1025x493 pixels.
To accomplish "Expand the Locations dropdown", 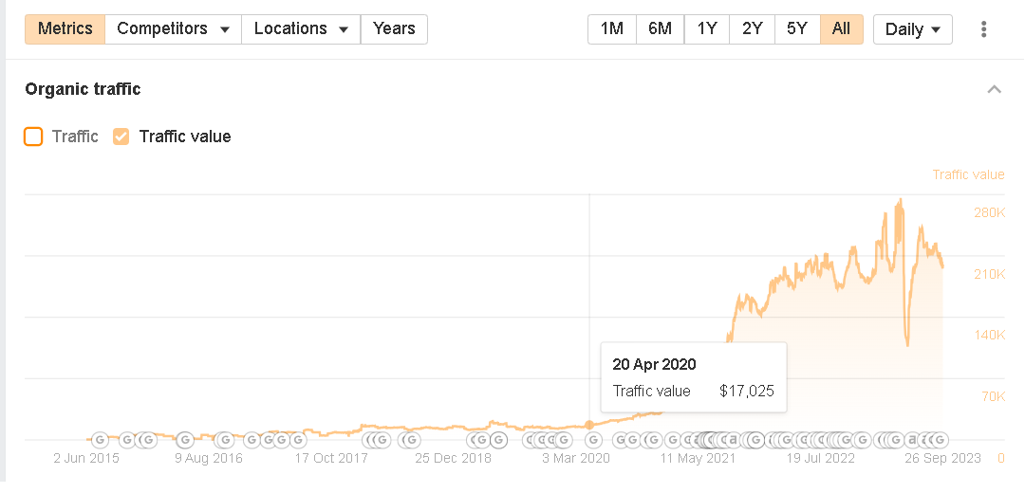I will [301, 29].
